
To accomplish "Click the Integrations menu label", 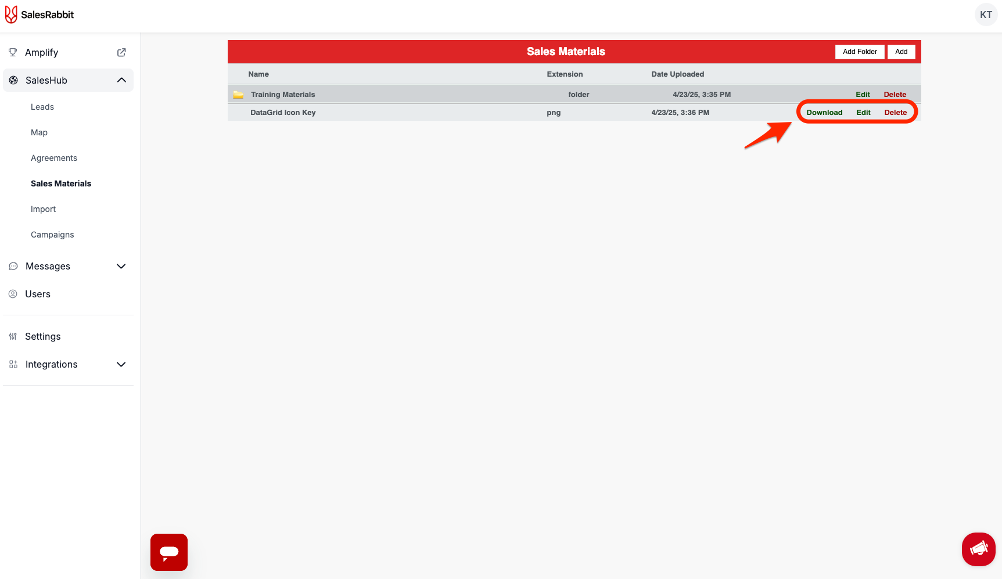I will 51,364.
